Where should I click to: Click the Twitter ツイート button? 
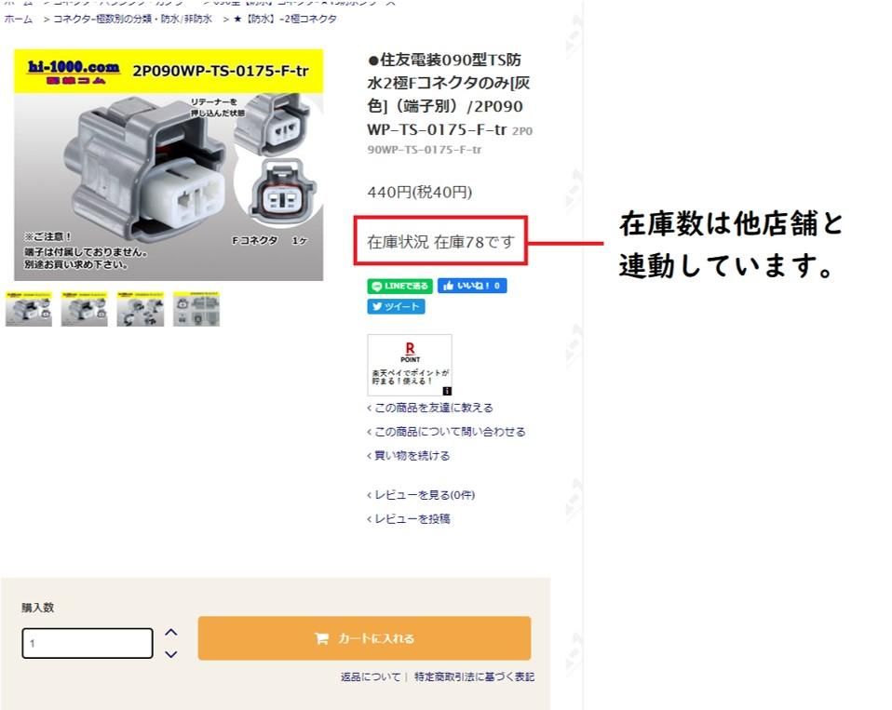(x=396, y=306)
